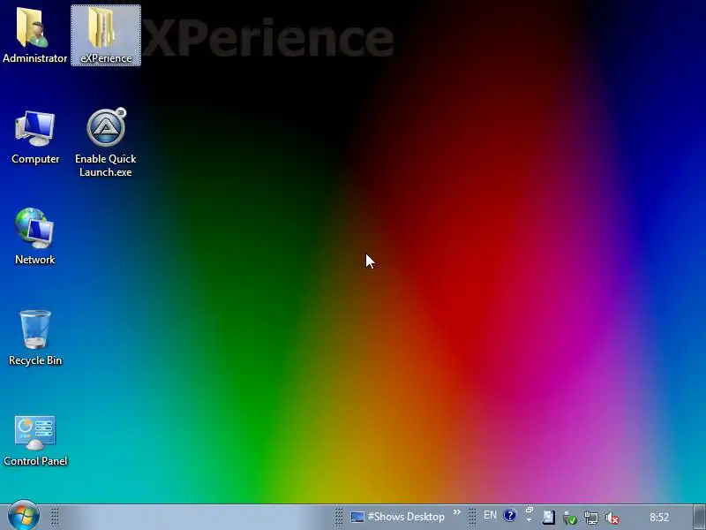Select Enable Quick Launch.exe icon
Viewport: 706px width, 530px height.
(x=106, y=143)
